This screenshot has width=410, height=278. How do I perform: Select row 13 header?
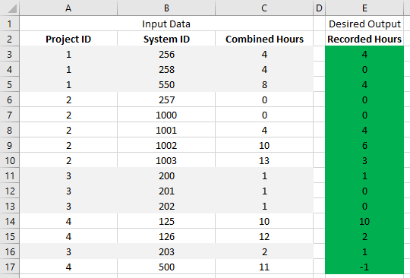[10, 206]
